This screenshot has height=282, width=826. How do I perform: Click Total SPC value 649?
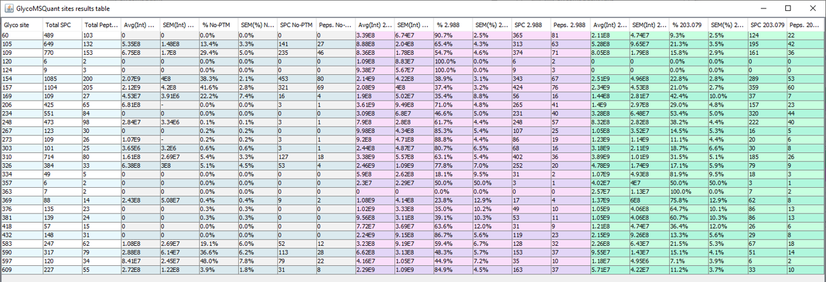point(61,43)
